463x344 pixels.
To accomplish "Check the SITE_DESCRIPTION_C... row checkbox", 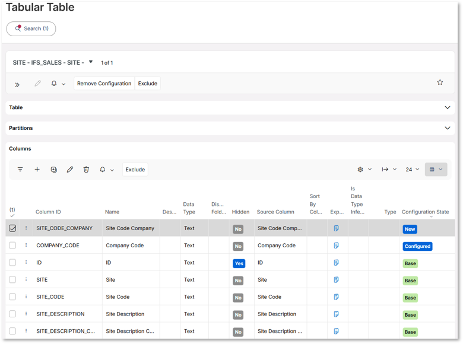I will point(12,331).
